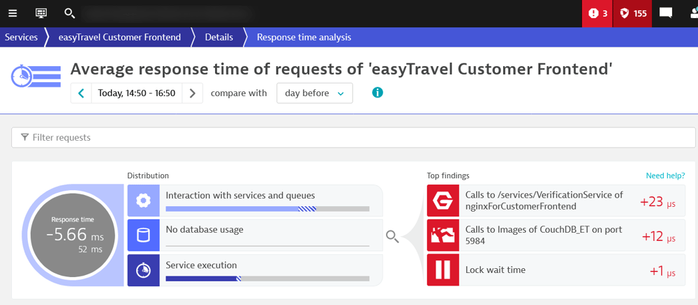
Task: Open Interaction with services and queues row
Action: pyautogui.click(x=255, y=201)
